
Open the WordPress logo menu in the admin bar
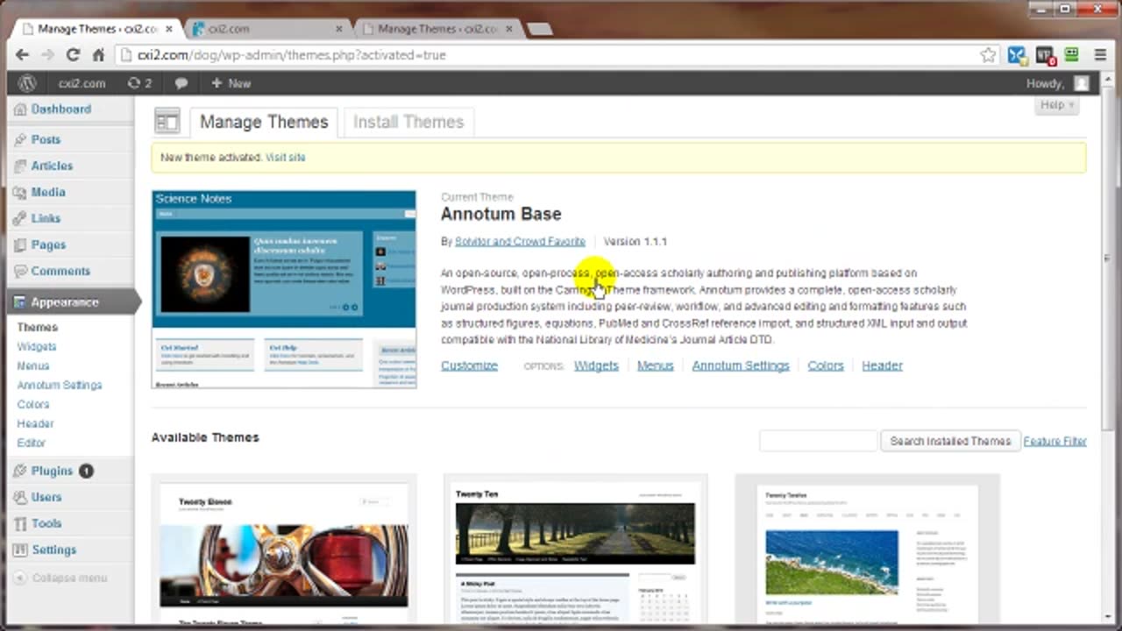[27, 83]
